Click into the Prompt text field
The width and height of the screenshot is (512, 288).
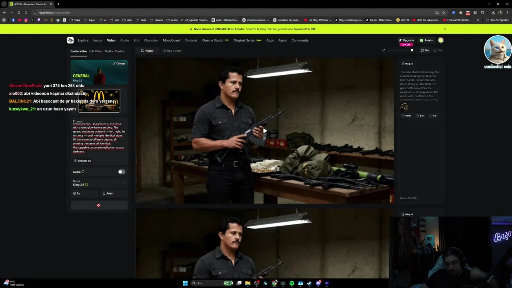[x=99, y=138]
